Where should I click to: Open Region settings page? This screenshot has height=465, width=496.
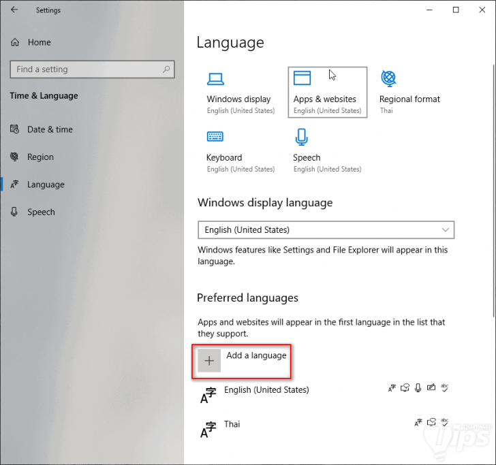pyautogui.click(x=32, y=157)
